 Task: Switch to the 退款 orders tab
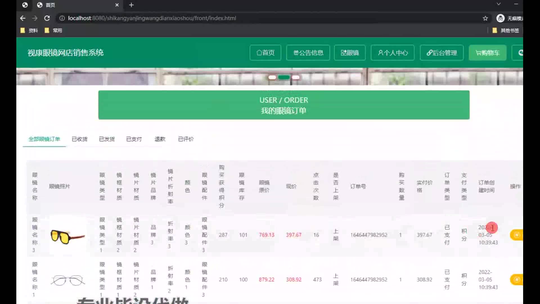point(160,139)
